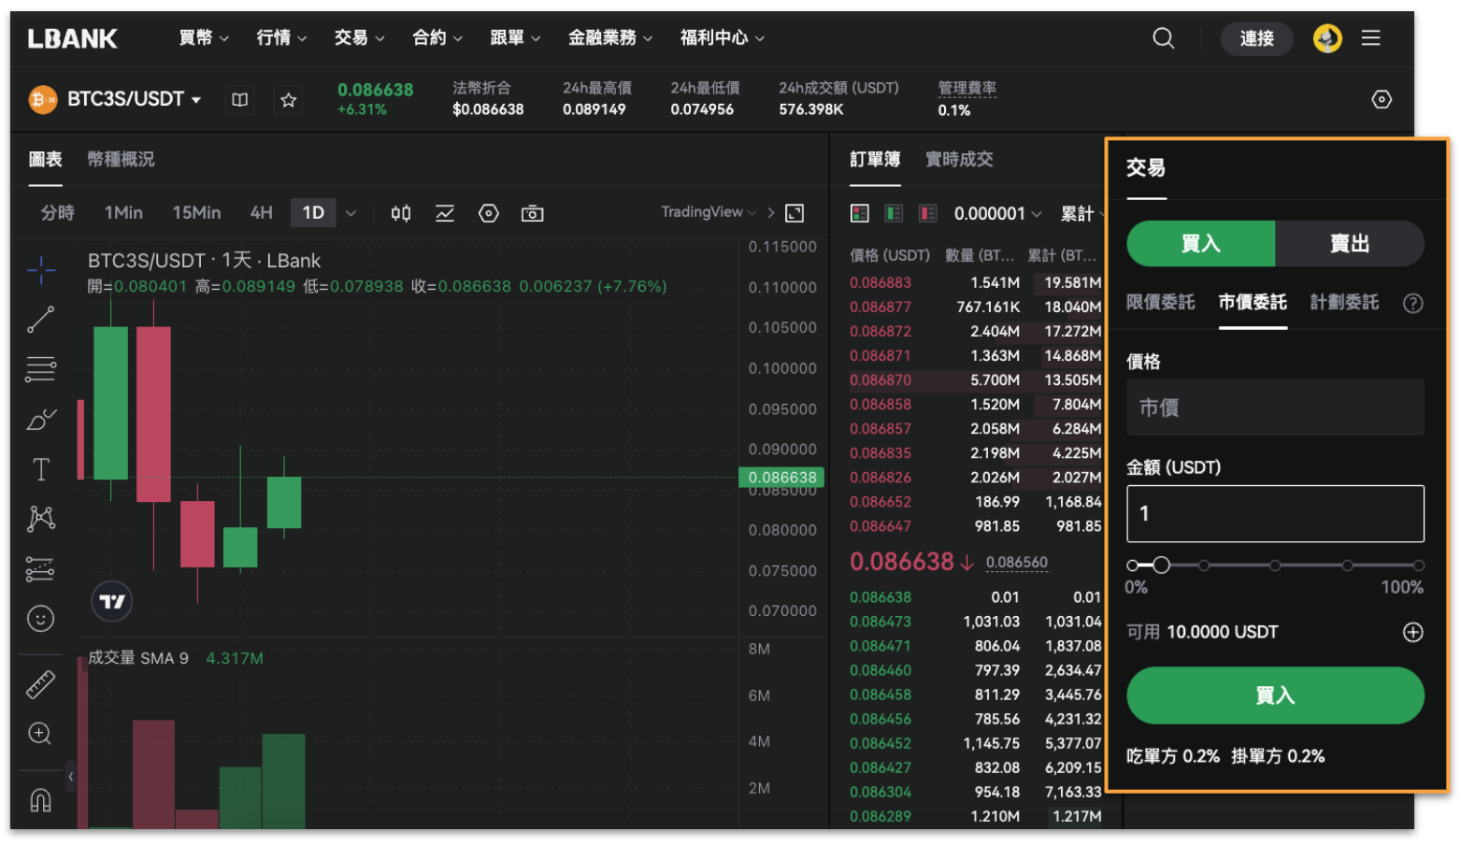Take chart snapshot with camera icon
1461x845 pixels.
[x=533, y=213]
